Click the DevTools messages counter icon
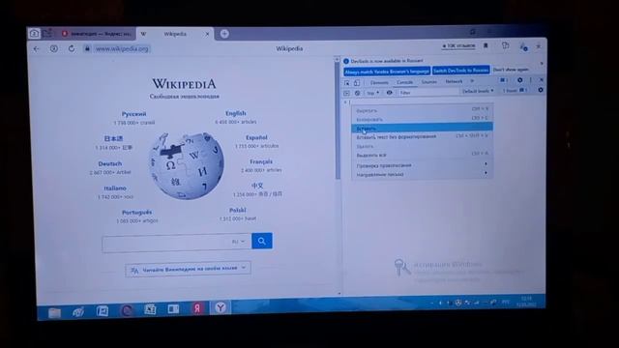Screen dimensions: 619x348 coord(503,80)
